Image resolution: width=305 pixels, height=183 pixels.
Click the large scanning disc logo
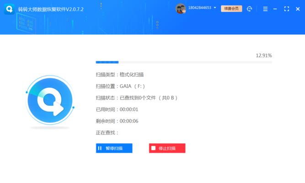click(x=50, y=100)
